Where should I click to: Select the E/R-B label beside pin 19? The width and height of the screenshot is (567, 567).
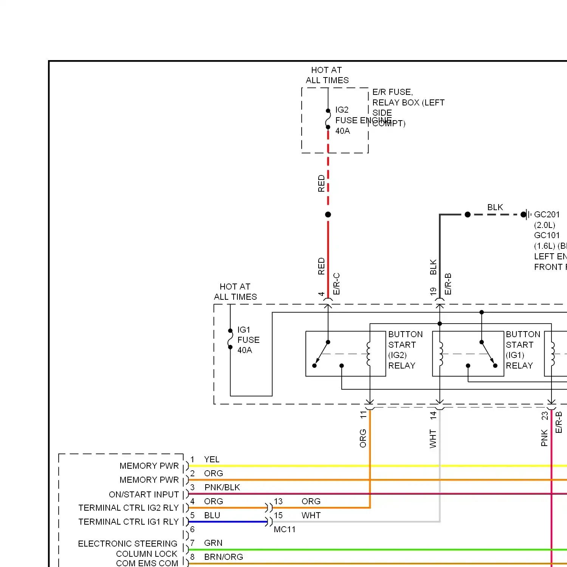tap(448, 283)
